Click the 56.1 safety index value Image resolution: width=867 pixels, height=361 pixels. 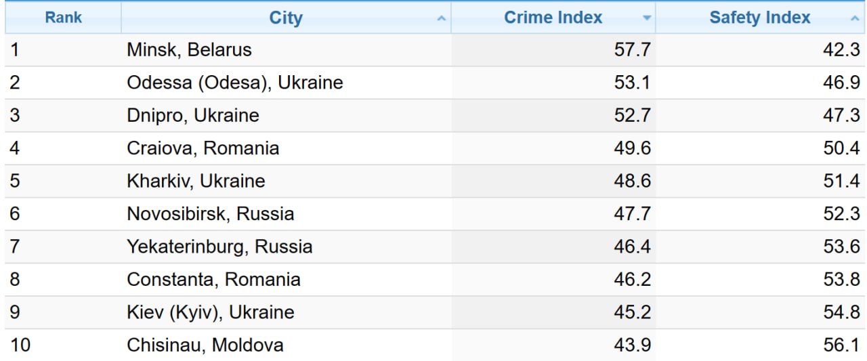point(841,345)
